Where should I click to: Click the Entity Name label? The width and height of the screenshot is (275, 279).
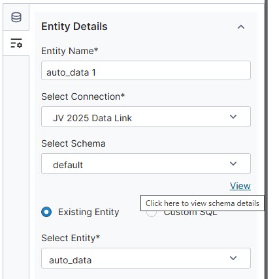[x=70, y=51]
